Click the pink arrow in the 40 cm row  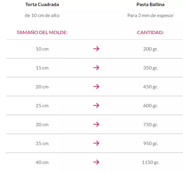[x=96, y=162]
